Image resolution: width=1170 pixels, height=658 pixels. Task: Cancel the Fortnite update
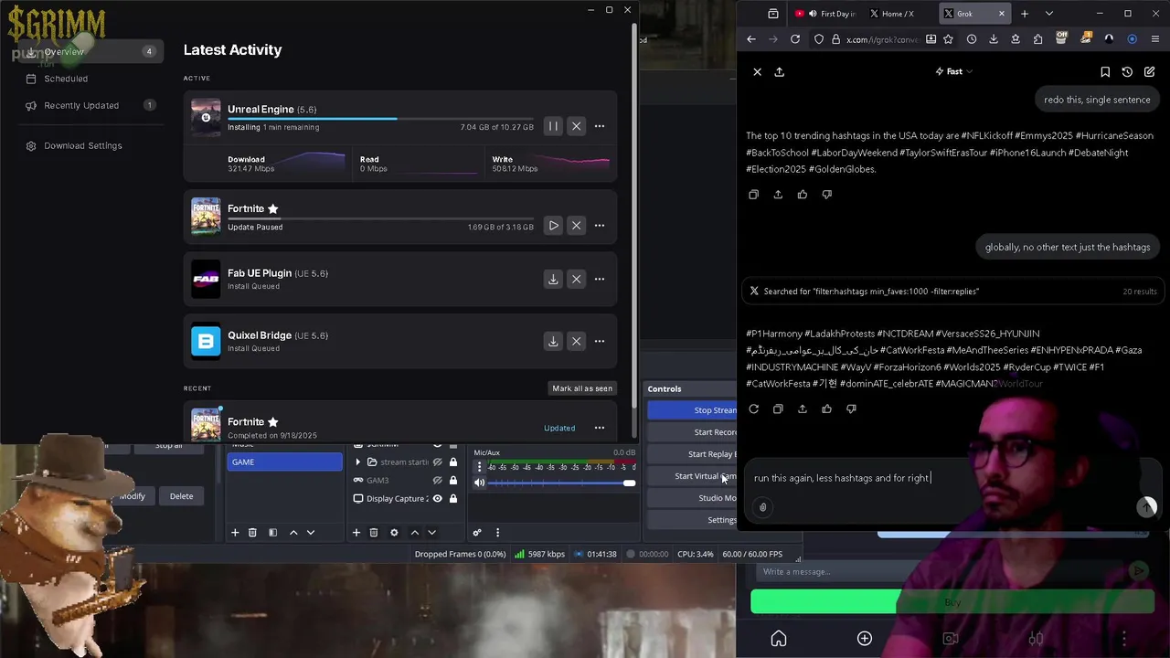576,226
